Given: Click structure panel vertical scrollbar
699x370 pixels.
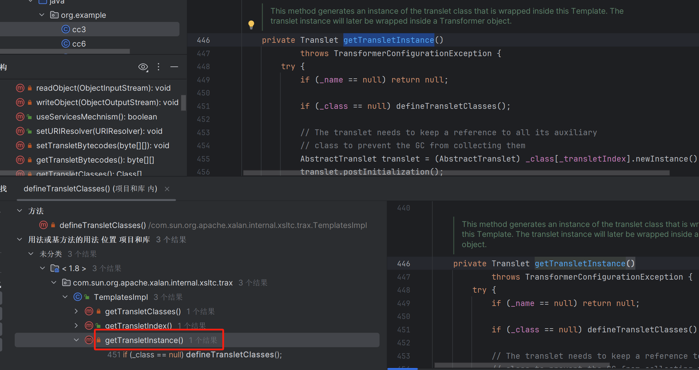Looking at the screenshot, I should tap(183, 103).
